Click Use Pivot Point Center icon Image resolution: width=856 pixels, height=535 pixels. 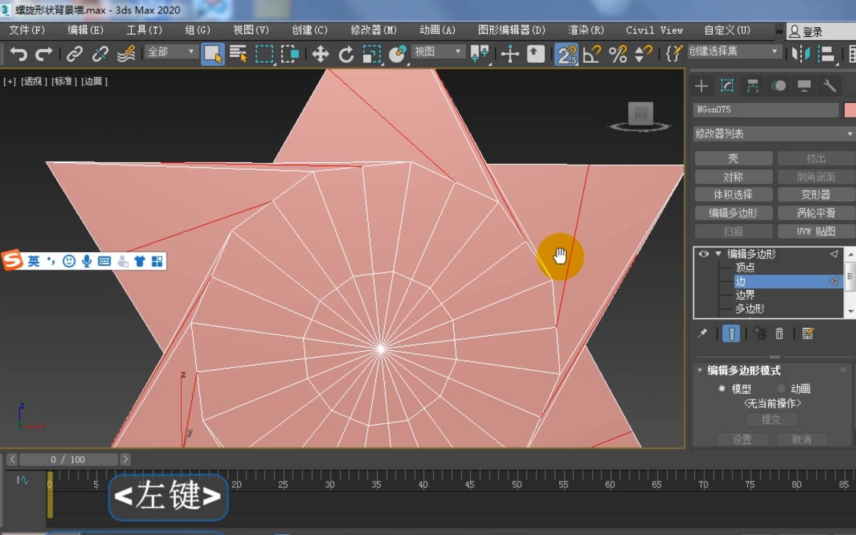click(479, 54)
